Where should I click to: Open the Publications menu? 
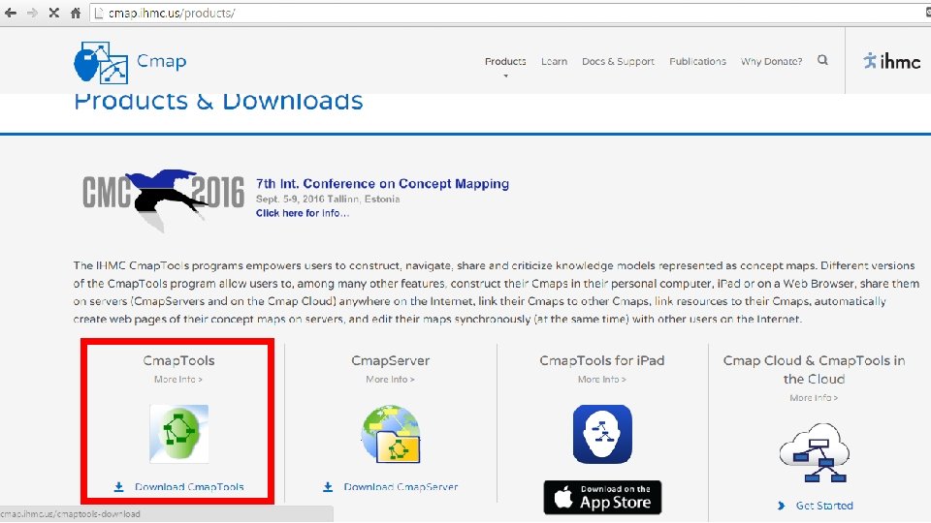tap(697, 61)
